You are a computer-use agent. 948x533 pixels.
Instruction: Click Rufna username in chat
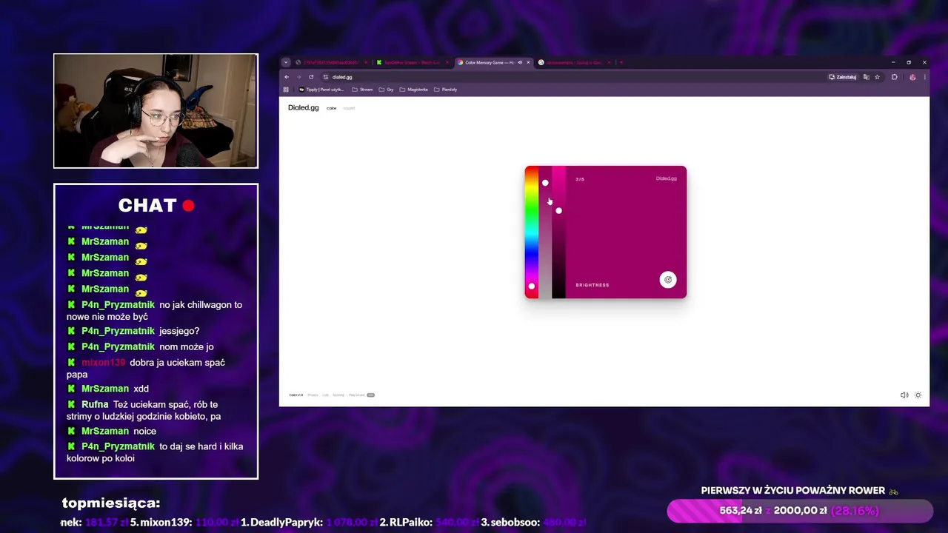tap(95, 404)
